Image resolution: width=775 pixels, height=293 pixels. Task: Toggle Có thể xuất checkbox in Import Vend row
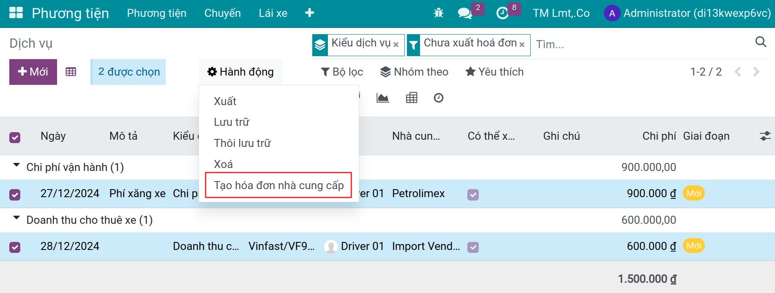pyautogui.click(x=473, y=247)
